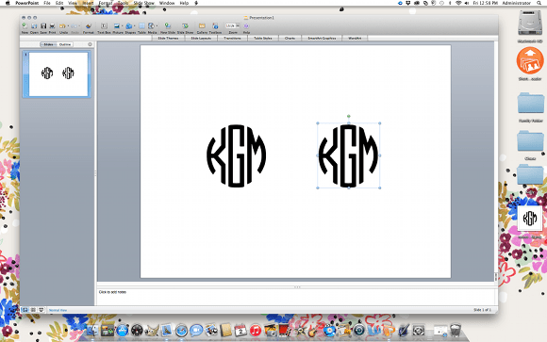This screenshot has height=342, width=547.
Task: Open the Format menu in menu bar
Action: coord(105,3)
